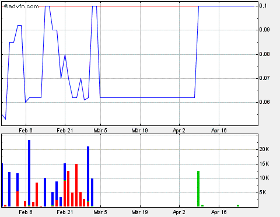
Task: Click Feb 21 label under price chart
Action: [x=65, y=131]
